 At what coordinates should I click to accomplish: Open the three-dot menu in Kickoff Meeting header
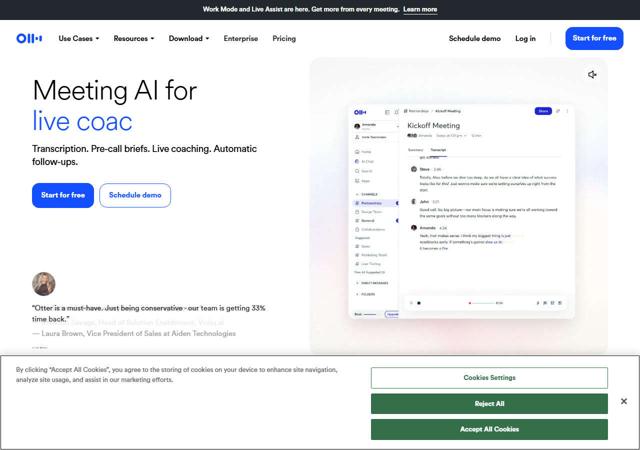(x=567, y=111)
